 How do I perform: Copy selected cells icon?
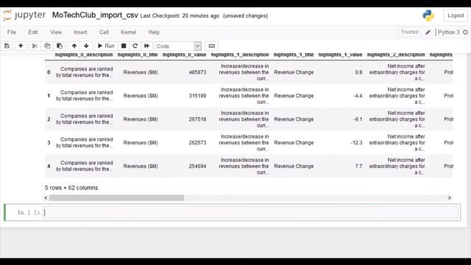[47, 46]
